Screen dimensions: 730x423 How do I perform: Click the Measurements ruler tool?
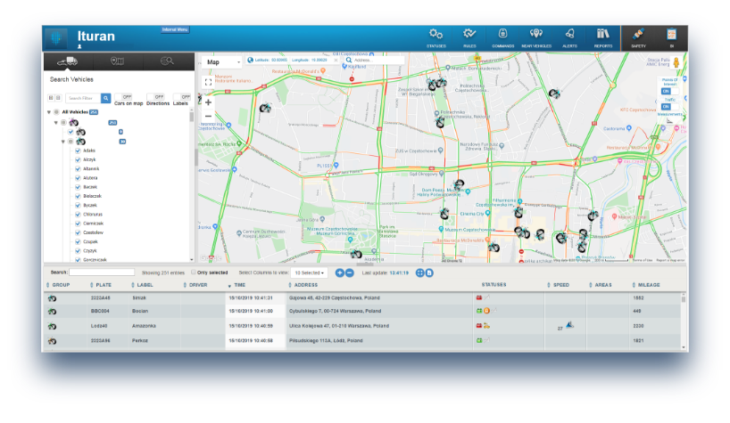[x=669, y=120]
